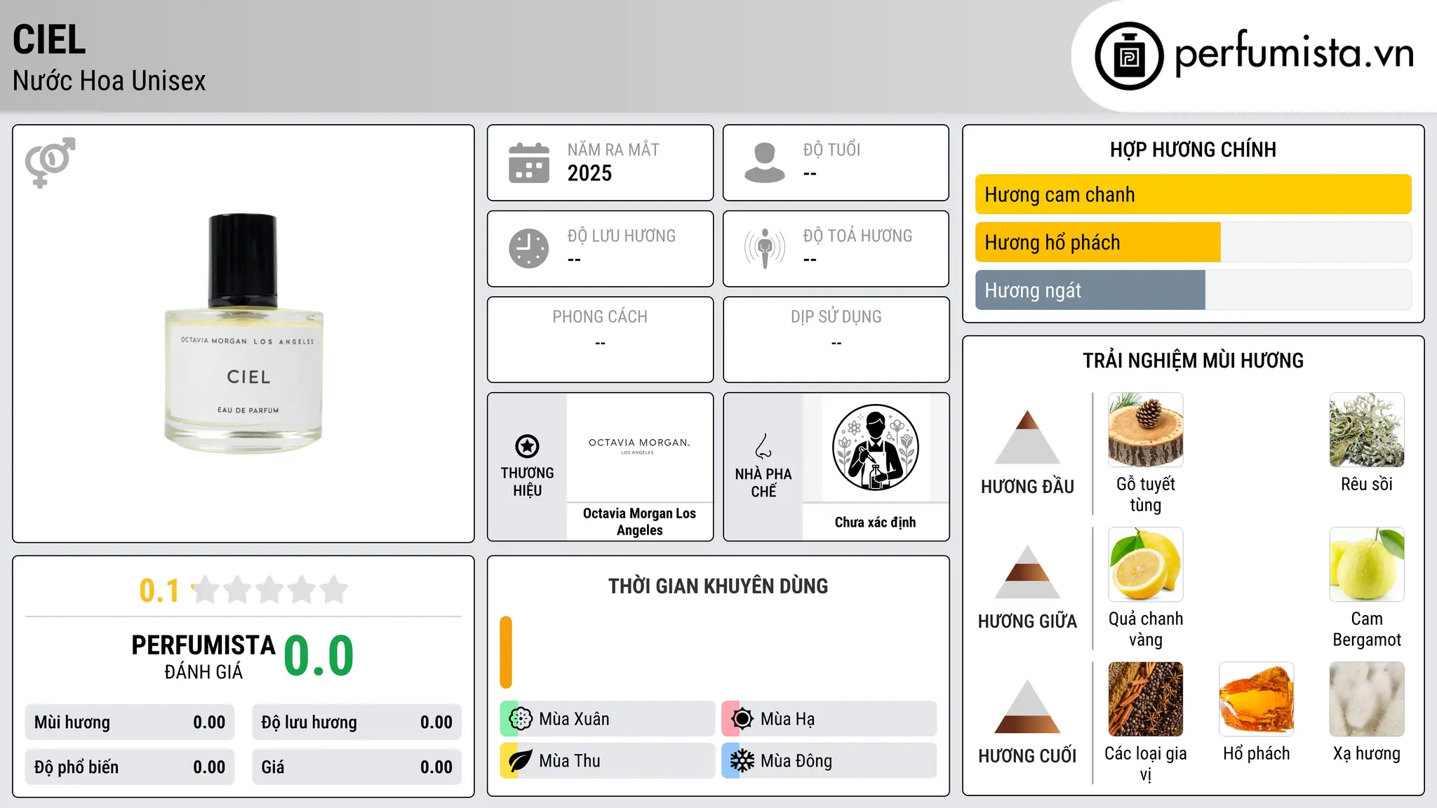This screenshot has width=1437, height=808.
Task: Click the middle notes pyramid icon
Action: click(1027, 572)
